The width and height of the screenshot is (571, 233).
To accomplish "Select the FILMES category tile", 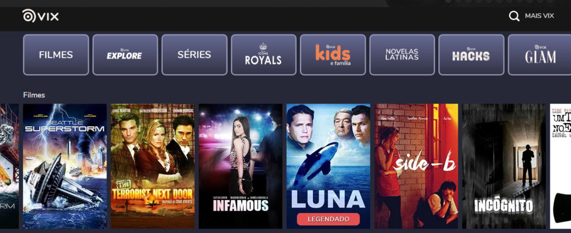I will pos(56,55).
